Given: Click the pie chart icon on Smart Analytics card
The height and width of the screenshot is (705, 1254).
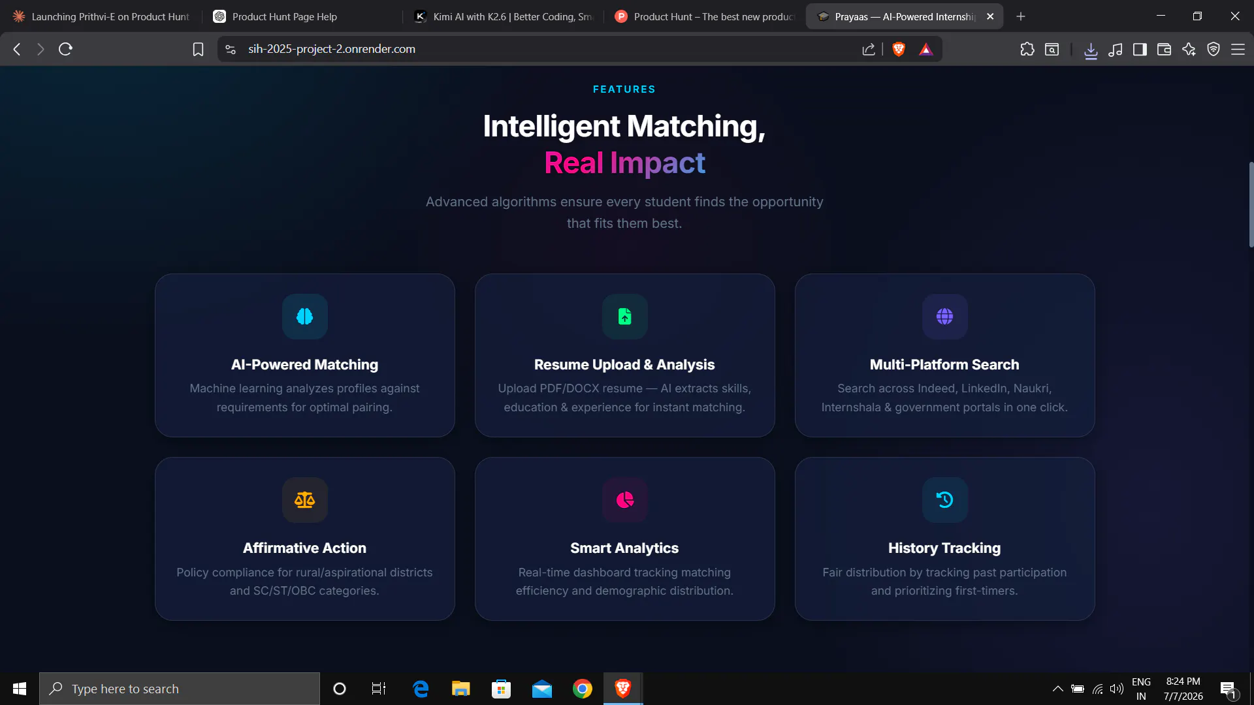Looking at the screenshot, I should coord(624,500).
